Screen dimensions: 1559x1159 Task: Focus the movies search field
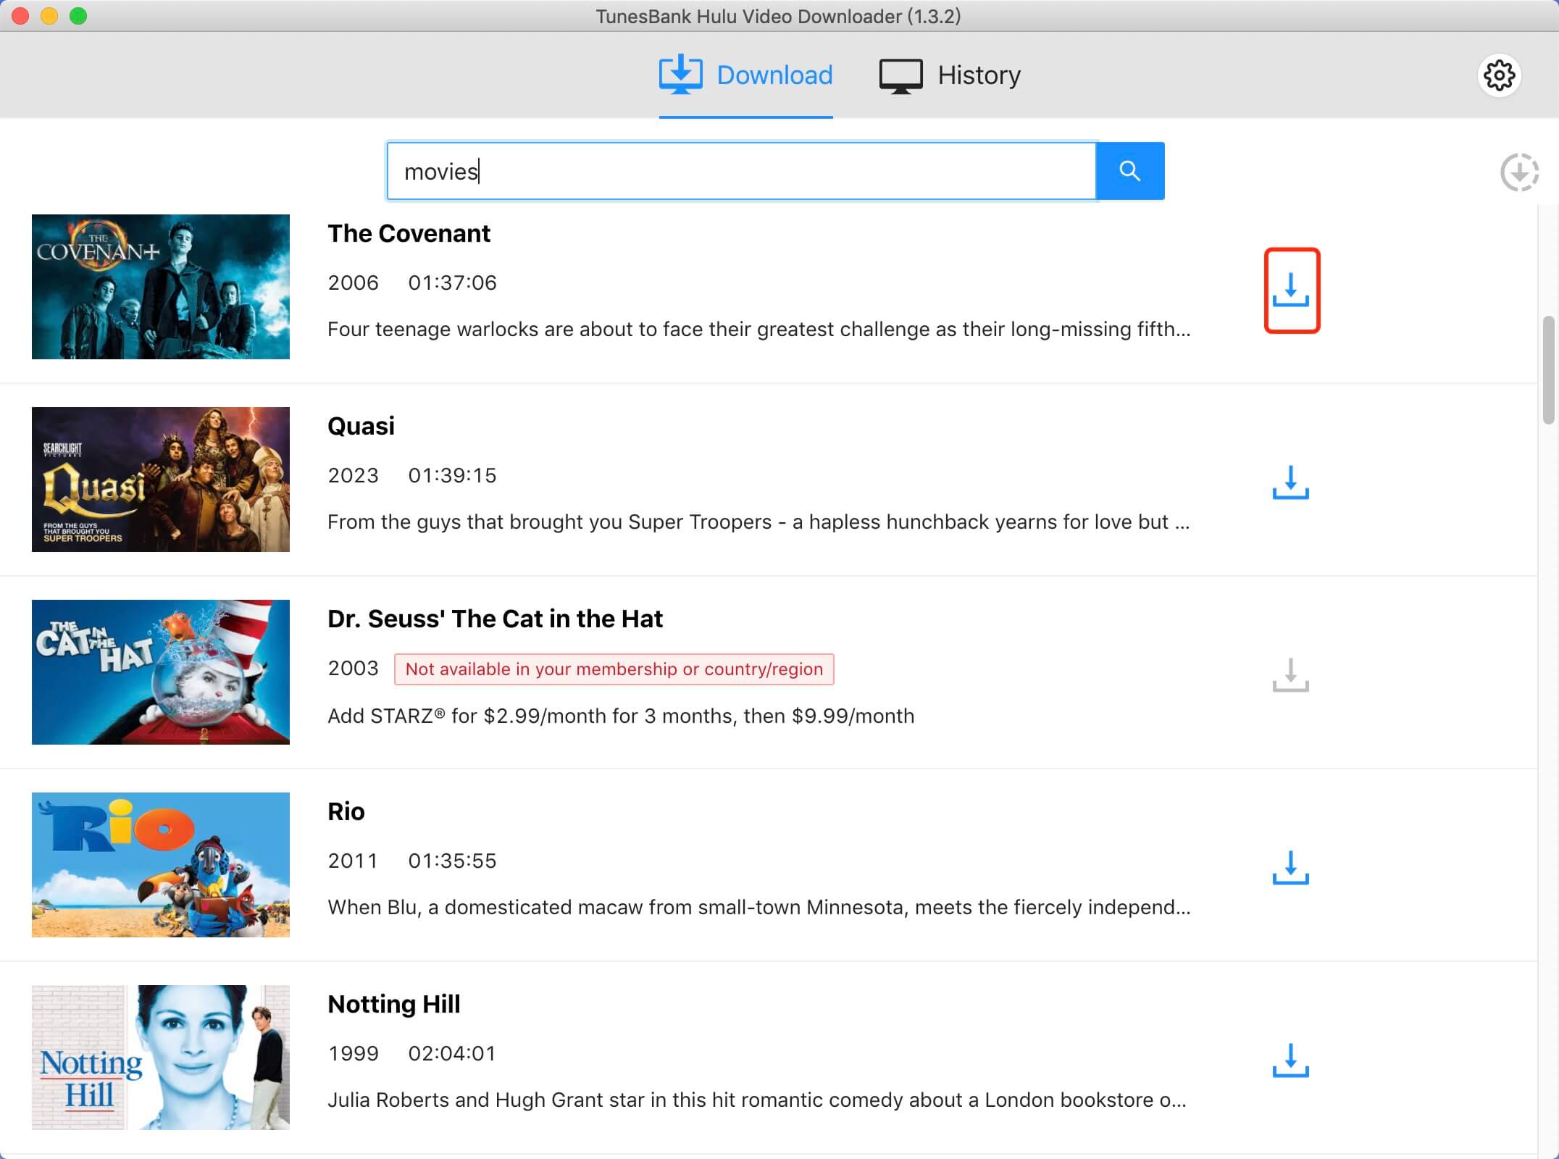(742, 171)
